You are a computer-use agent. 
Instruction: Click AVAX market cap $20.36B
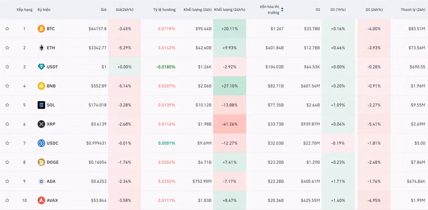click(x=276, y=201)
